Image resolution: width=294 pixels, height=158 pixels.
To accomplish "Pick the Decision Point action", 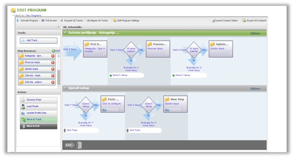I will click(38, 100).
